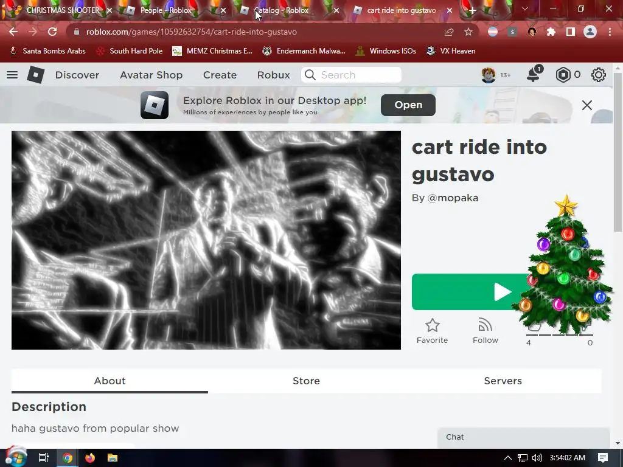
Task: Click the game thumbnail image
Action: click(x=206, y=240)
